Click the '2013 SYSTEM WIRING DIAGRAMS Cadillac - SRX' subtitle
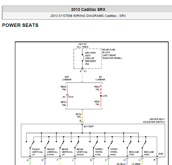 (88, 16)
